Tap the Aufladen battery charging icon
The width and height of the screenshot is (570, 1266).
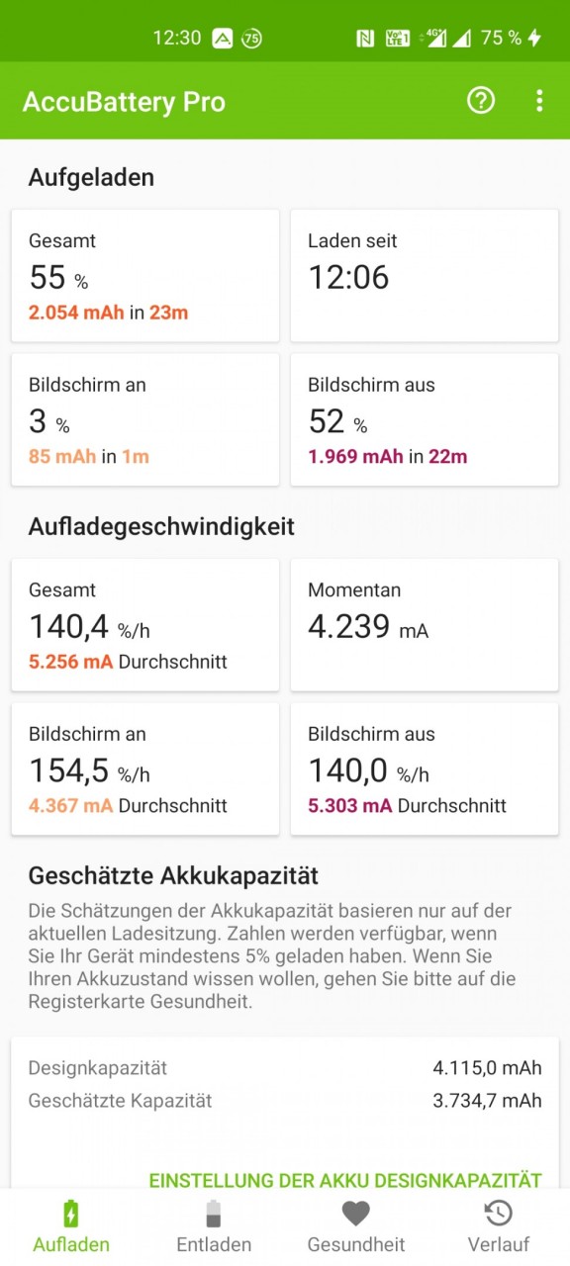[x=71, y=1214]
